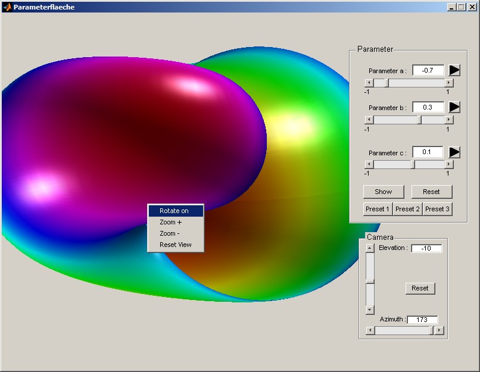This screenshot has height=372, width=480.
Task: Reset the Camera view button
Action: pyautogui.click(x=420, y=288)
